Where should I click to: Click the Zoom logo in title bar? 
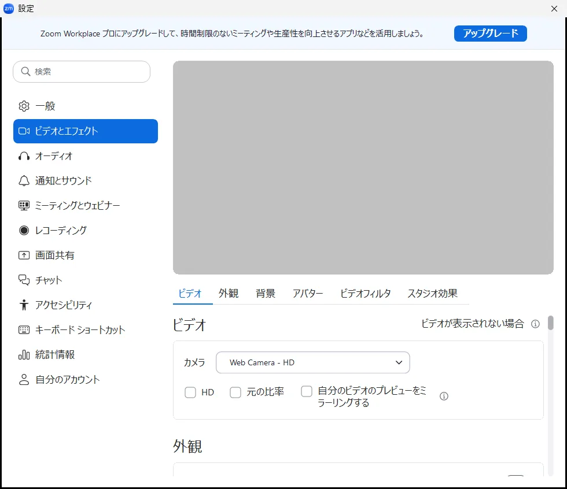[x=8, y=8]
